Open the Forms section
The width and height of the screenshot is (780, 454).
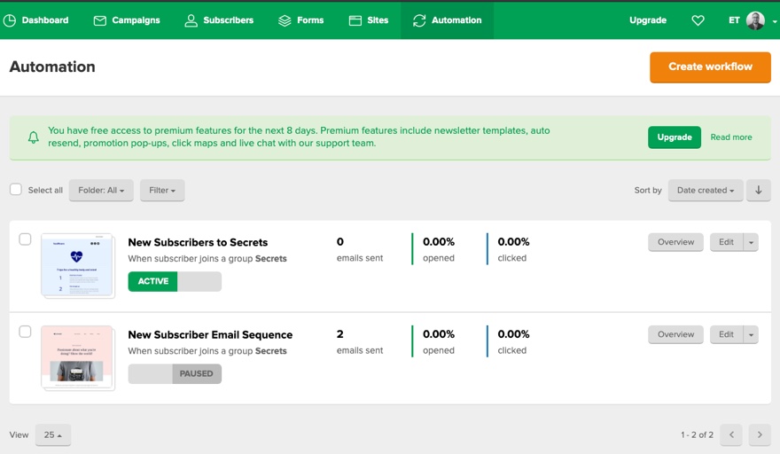(x=300, y=20)
